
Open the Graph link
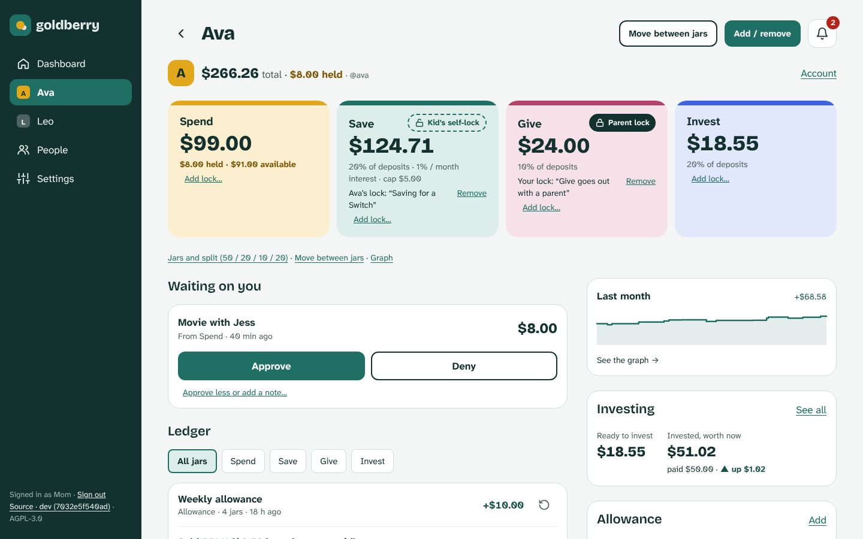tap(382, 258)
